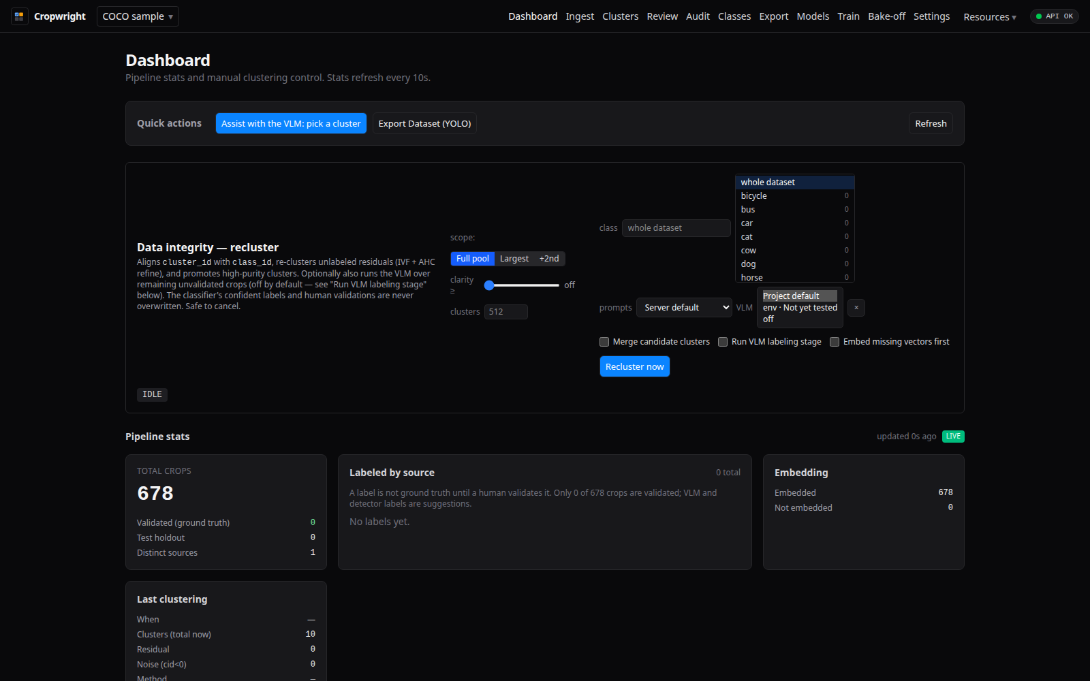Navigate to Audit
The height and width of the screenshot is (681, 1090).
(698, 16)
